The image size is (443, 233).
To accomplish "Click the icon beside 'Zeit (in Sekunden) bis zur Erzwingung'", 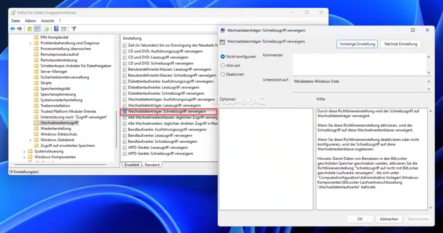I will 125,45.
